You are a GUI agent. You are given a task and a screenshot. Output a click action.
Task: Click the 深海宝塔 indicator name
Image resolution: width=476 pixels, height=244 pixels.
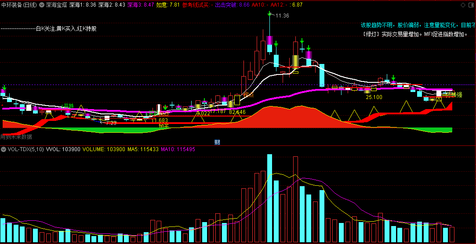pyautogui.click(x=56, y=5)
